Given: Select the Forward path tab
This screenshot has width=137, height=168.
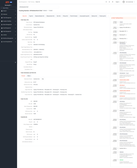Looking at the screenshot, I should [23, 76].
